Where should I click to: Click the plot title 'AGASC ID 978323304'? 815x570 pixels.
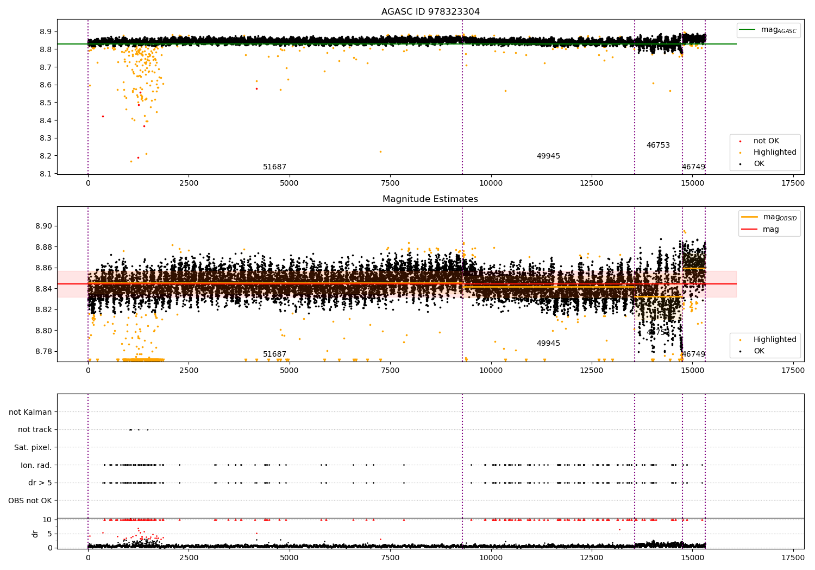click(x=430, y=12)
